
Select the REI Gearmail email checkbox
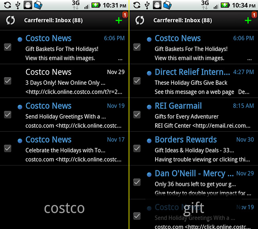137,115
